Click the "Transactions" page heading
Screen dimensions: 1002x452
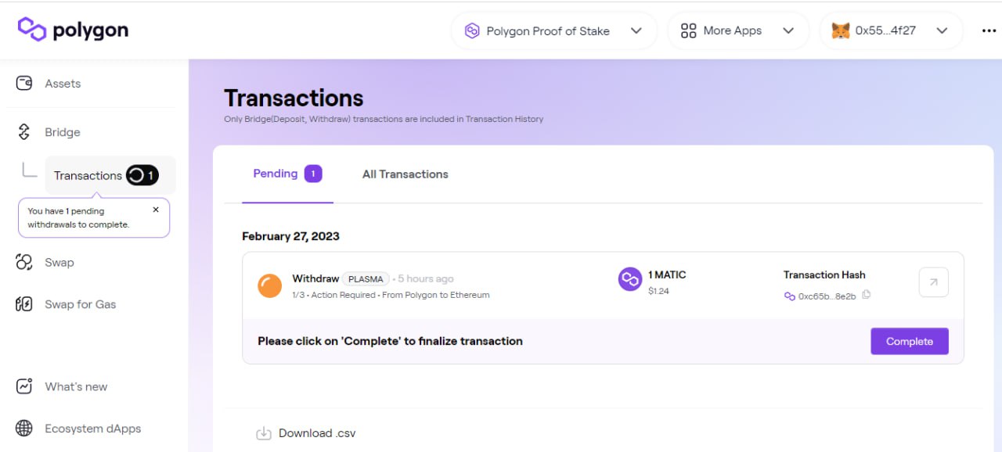(294, 99)
